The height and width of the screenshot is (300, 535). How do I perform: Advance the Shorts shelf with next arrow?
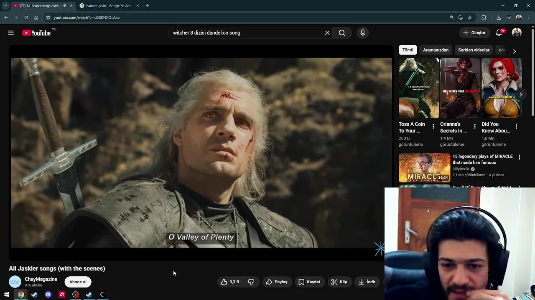521,95
